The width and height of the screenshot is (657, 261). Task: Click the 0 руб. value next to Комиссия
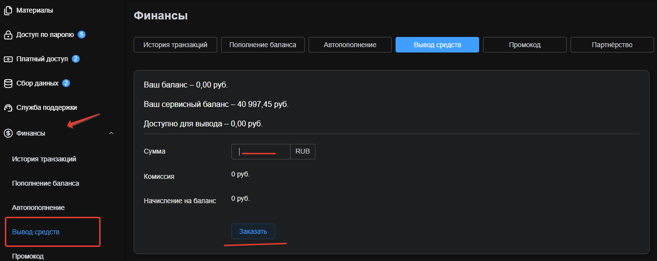(x=241, y=174)
